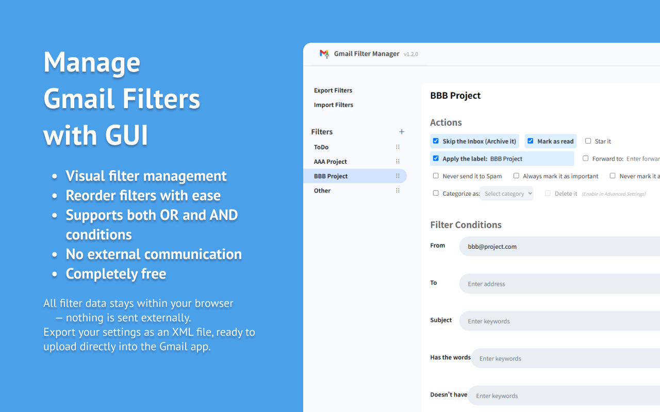The width and height of the screenshot is (660, 412).
Task: Add a new filter with the plus icon
Action: [x=402, y=131]
